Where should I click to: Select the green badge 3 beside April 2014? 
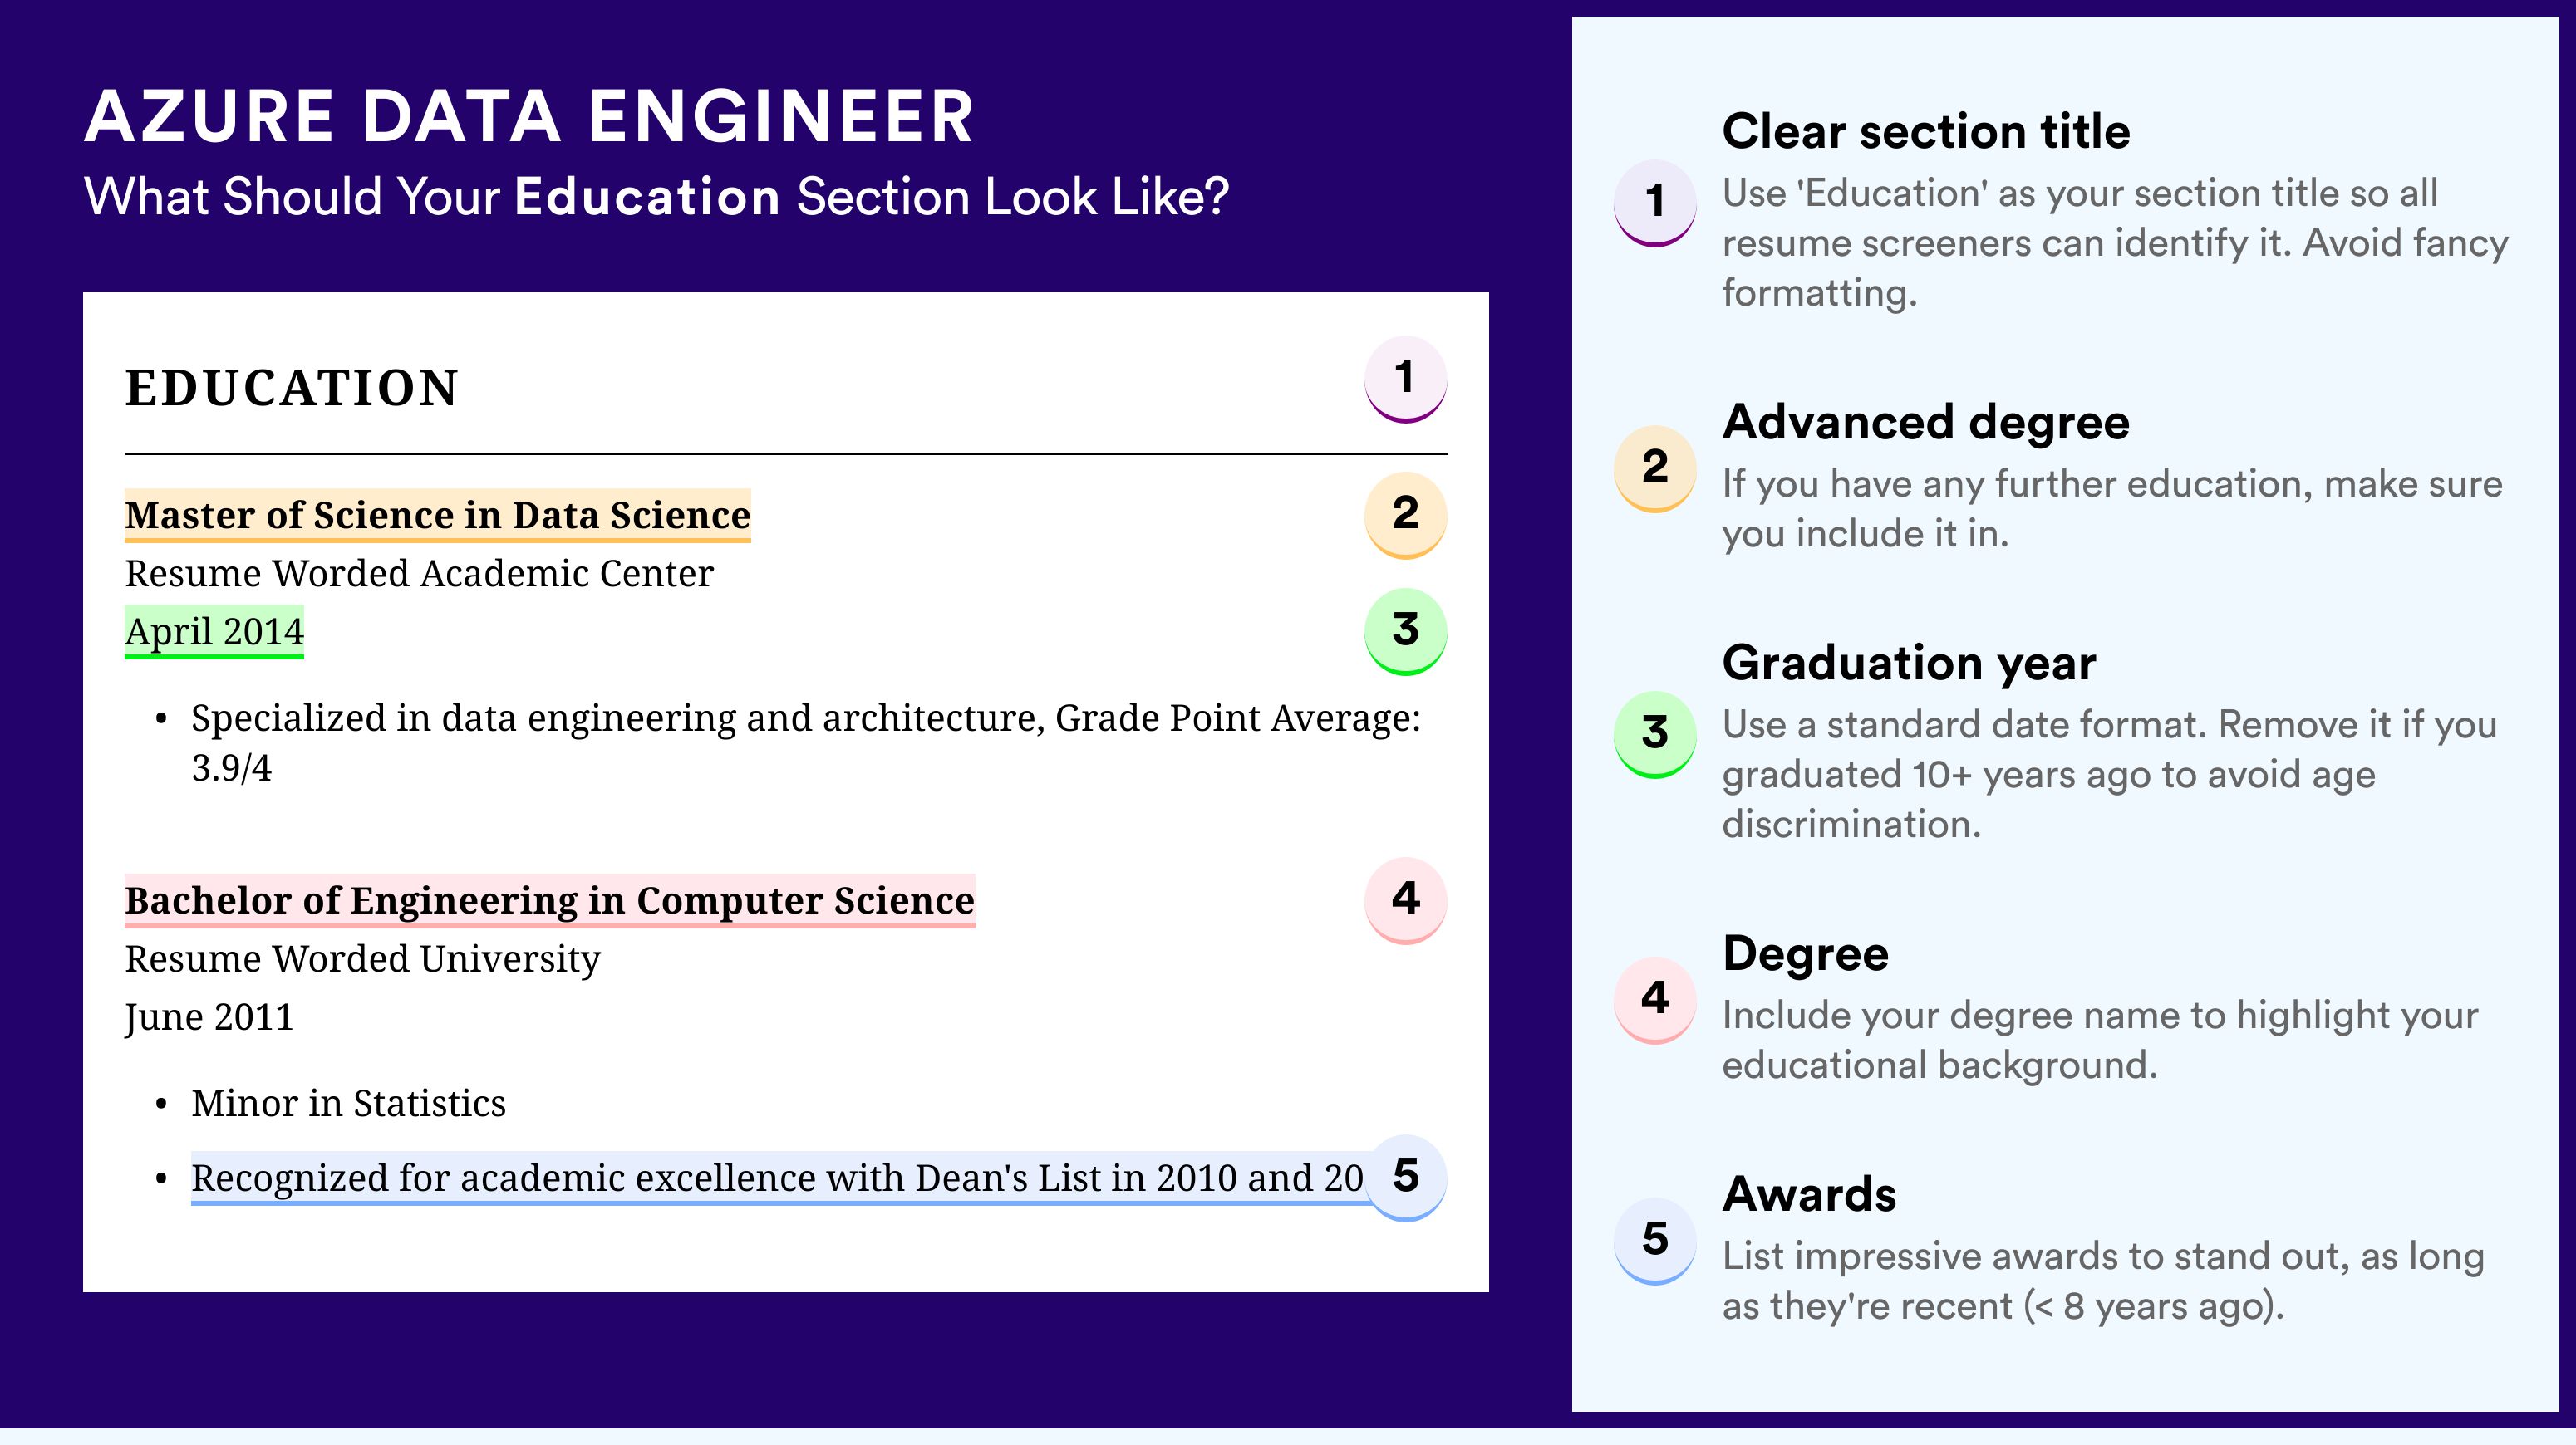point(1405,630)
